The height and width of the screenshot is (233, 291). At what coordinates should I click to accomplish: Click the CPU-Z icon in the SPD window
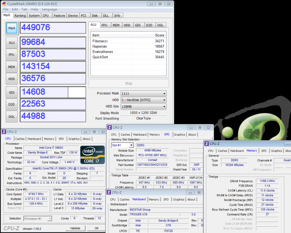click(x=109, y=128)
